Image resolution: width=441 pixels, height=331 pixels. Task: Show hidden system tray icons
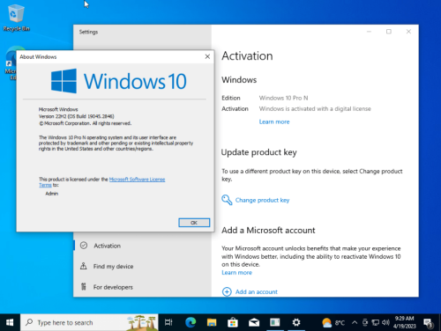pos(355,323)
